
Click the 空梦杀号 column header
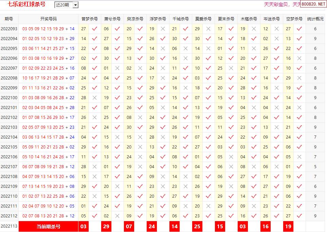pyautogui.click(x=294, y=19)
